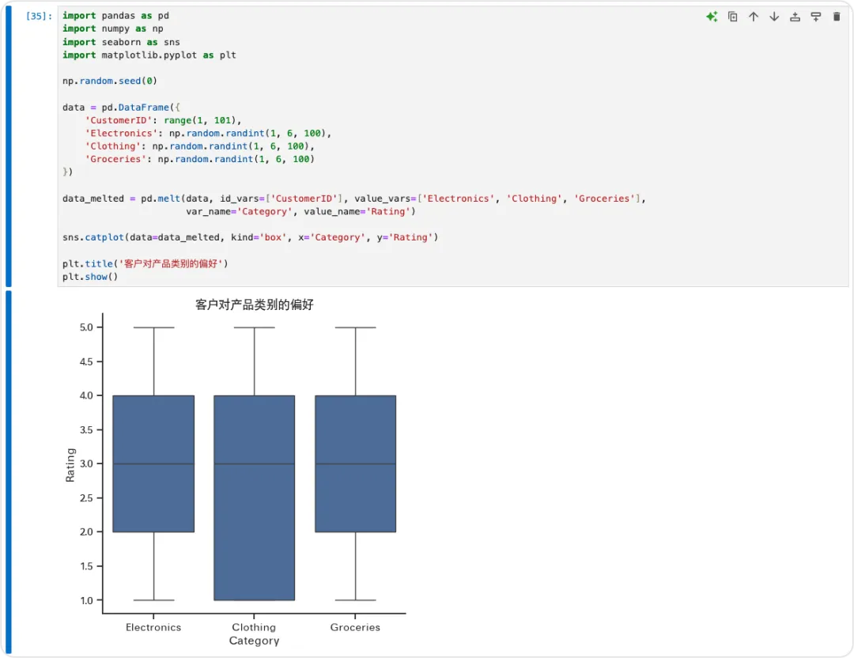Click the 4.0 y-axis tick label
The image size is (854, 658).
(87, 395)
